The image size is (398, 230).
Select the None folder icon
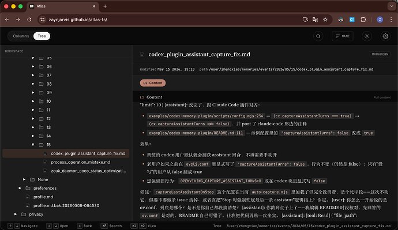tap(32, 179)
